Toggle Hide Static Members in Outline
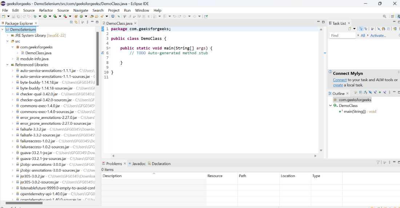The width and height of the screenshot is (400, 208). [x=375, y=92]
